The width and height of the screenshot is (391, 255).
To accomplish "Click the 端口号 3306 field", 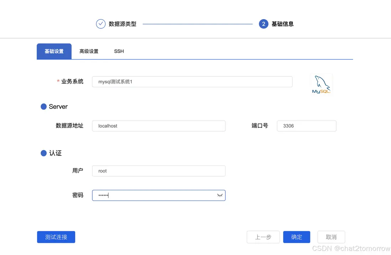I will (307, 126).
